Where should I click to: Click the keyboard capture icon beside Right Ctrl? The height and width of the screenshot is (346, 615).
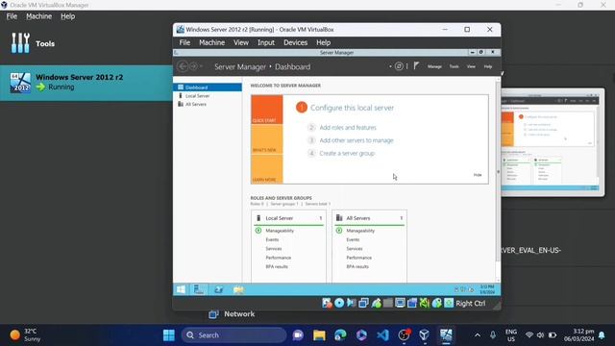(449, 303)
